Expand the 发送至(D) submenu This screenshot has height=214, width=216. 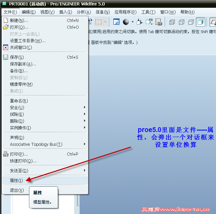(45, 170)
